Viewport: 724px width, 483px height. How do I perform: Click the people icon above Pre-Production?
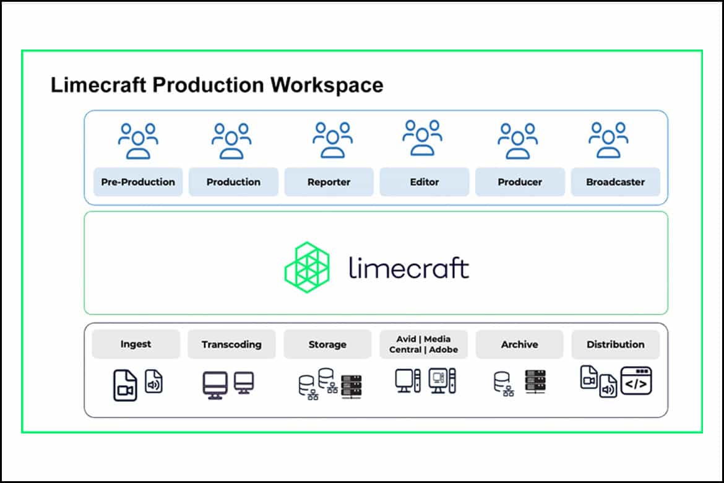pos(138,141)
